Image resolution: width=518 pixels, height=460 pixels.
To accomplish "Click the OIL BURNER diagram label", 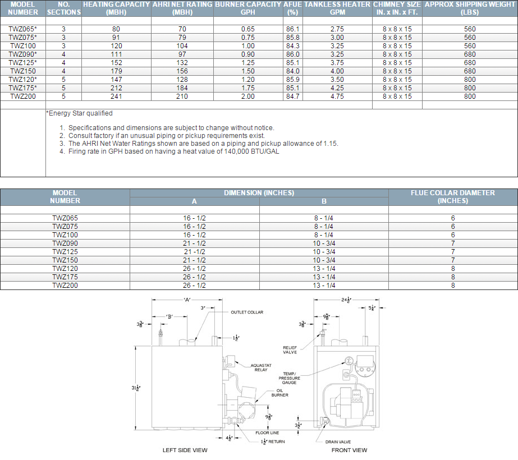I will click(x=280, y=393).
